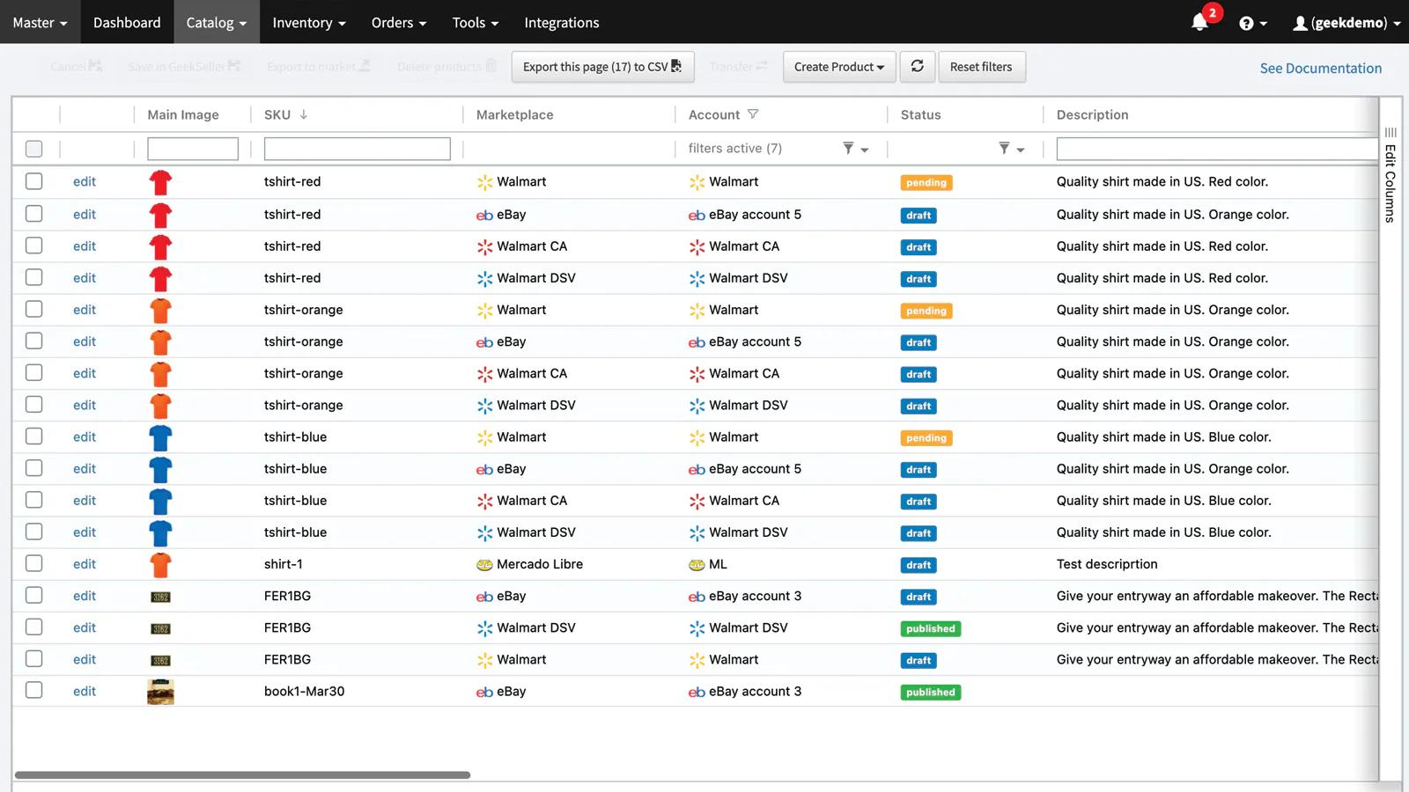The width and height of the screenshot is (1409, 792).
Task: Open the Edit Columns side panel
Action: click(1391, 176)
